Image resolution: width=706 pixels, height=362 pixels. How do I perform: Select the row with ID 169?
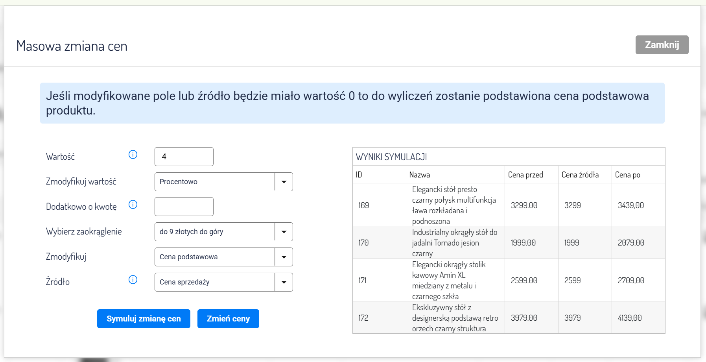pyautogui.click(x=364, y=205)
